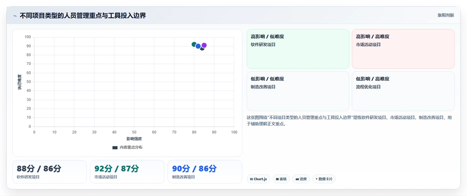Image resolution: width=467 pixels, height=196 pixels.
Task: Open the 高影响 / 高难度 quadrant card
Action: [x=403, y=49]
